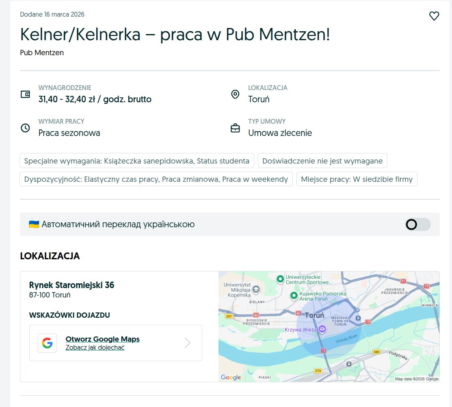Click the 87-100 Toruń postal text
The image size is (452, 407).
[x=50, y=295]
